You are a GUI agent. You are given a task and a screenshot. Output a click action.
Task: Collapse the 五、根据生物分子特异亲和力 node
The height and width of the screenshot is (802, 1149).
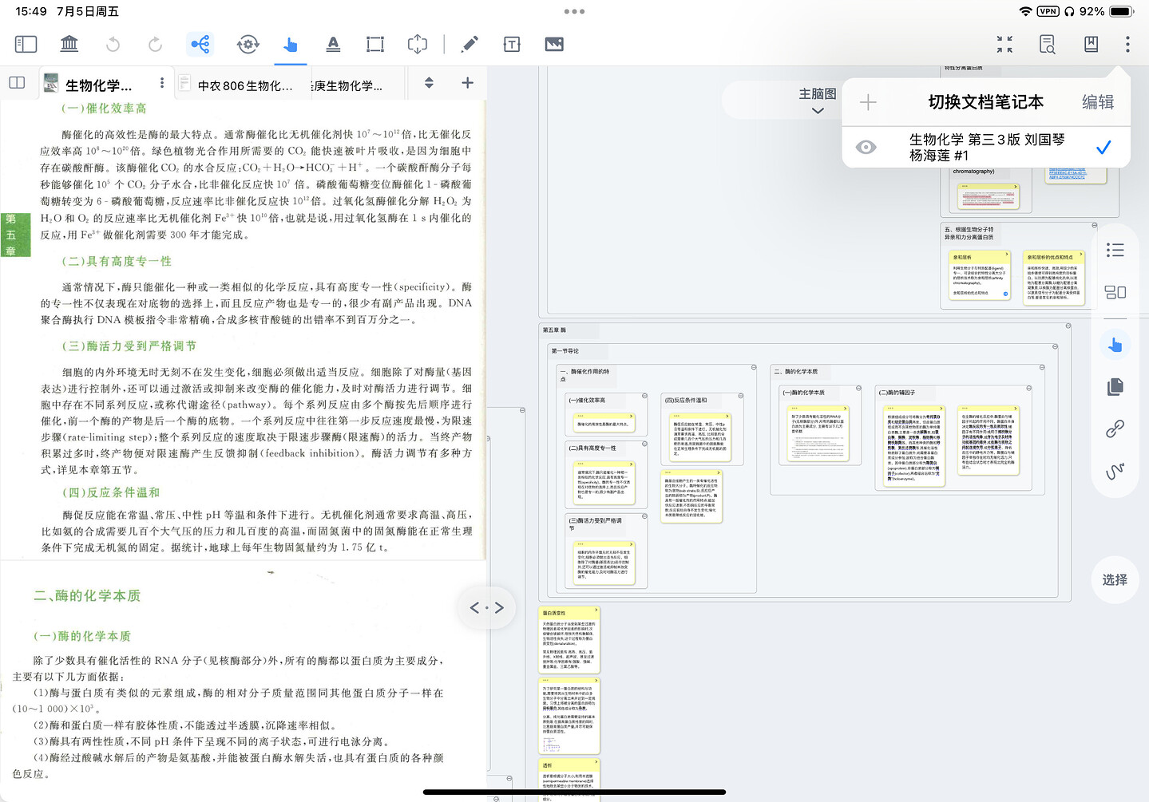1095,225
